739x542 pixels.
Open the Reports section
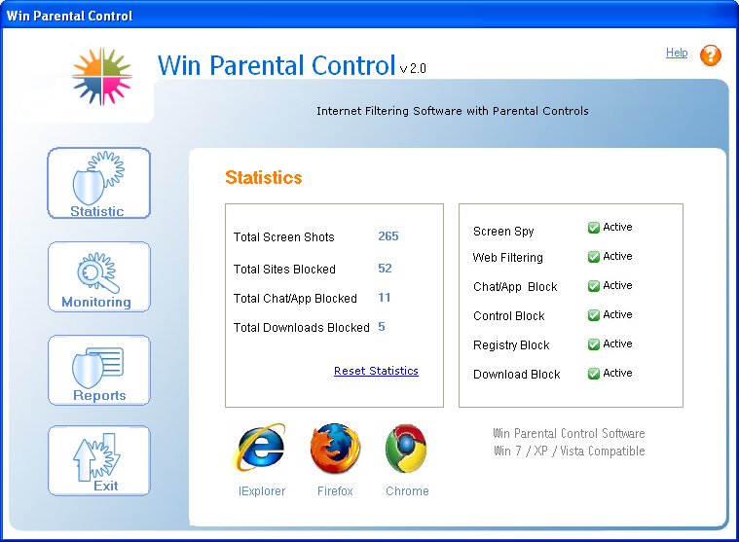(x=98, y=370)
